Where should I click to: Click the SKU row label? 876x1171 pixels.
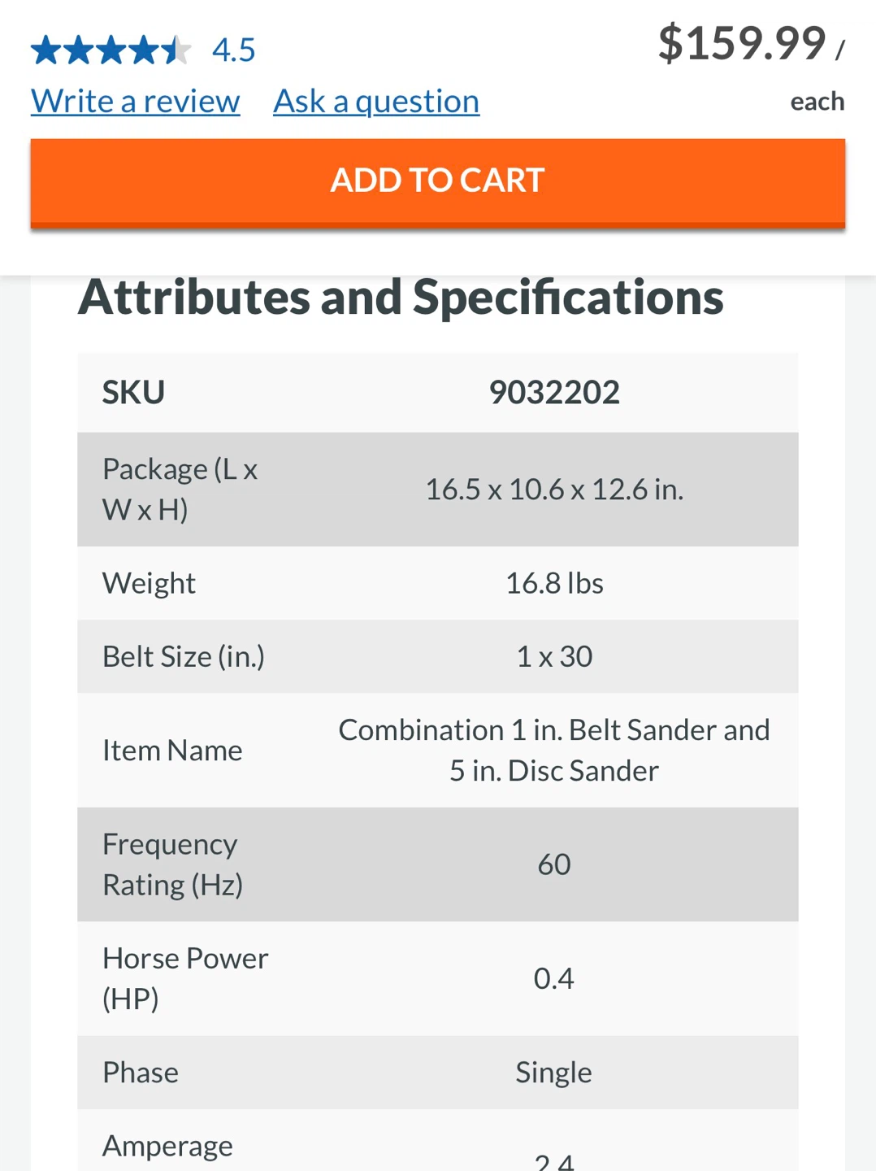click(133, 393)
